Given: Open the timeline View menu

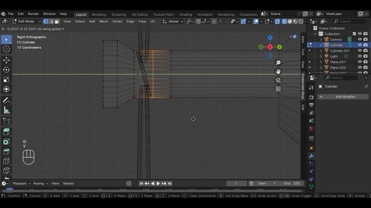Looking at the screenshot, I should click(x=55, y=183).
